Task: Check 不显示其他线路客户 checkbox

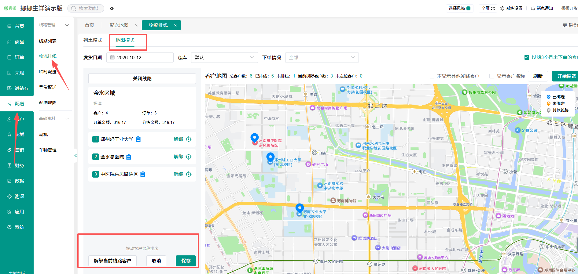Action: (x=432, y=76)
